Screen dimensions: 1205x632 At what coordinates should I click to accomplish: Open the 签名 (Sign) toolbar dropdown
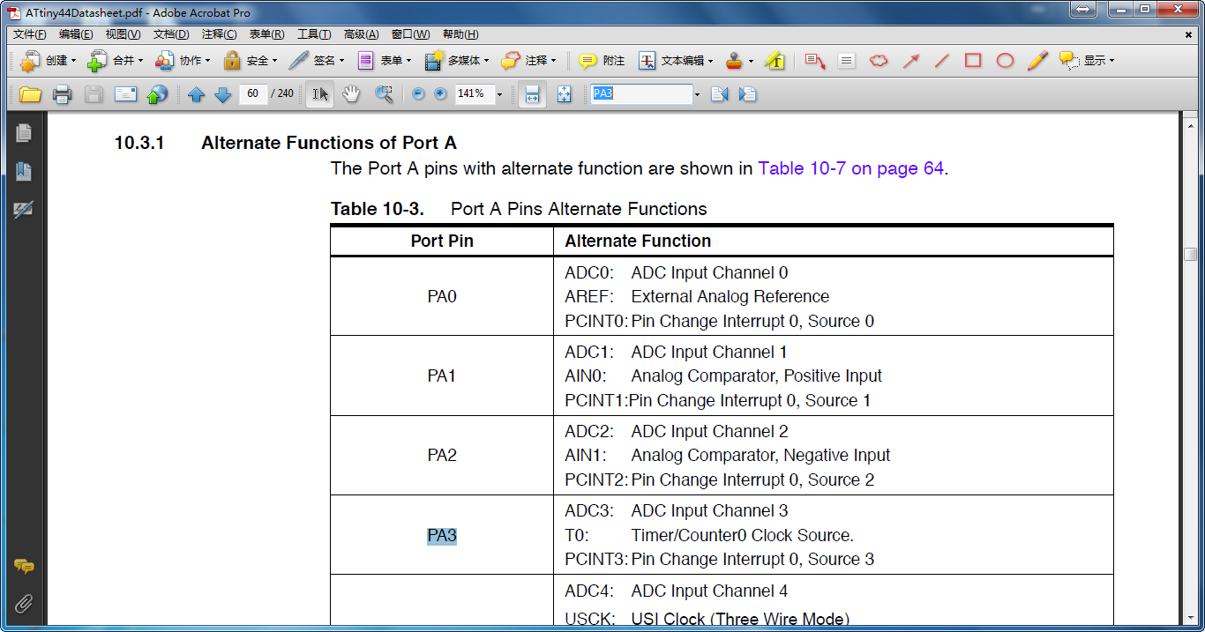coord(316,61)
